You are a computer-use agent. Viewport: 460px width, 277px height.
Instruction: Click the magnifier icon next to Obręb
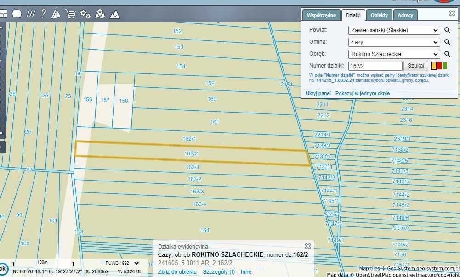(x=447, y=54)
